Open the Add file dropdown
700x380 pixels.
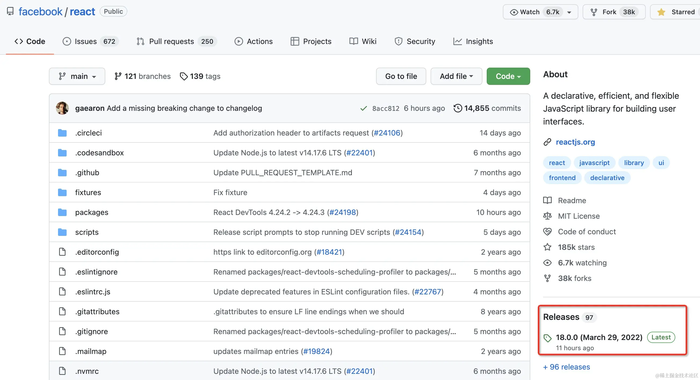456,76
